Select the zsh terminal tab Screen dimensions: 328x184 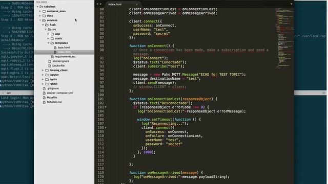pyautogui.click(x=9, y=93)
